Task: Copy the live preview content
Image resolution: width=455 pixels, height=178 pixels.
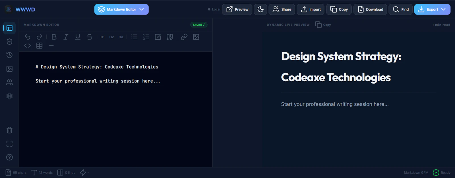Action: (323, 25)
